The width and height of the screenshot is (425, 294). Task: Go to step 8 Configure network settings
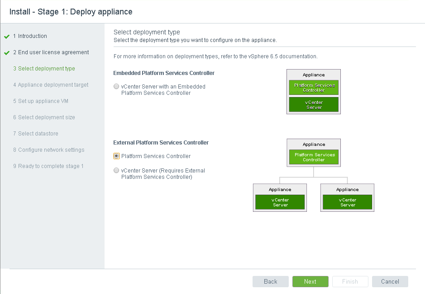point(51,150)
